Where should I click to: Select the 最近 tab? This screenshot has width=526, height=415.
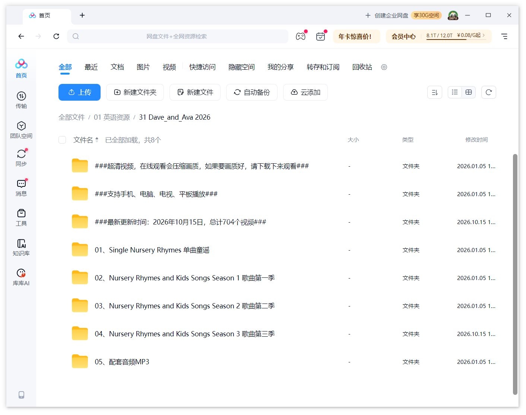[x=91, y=67]
